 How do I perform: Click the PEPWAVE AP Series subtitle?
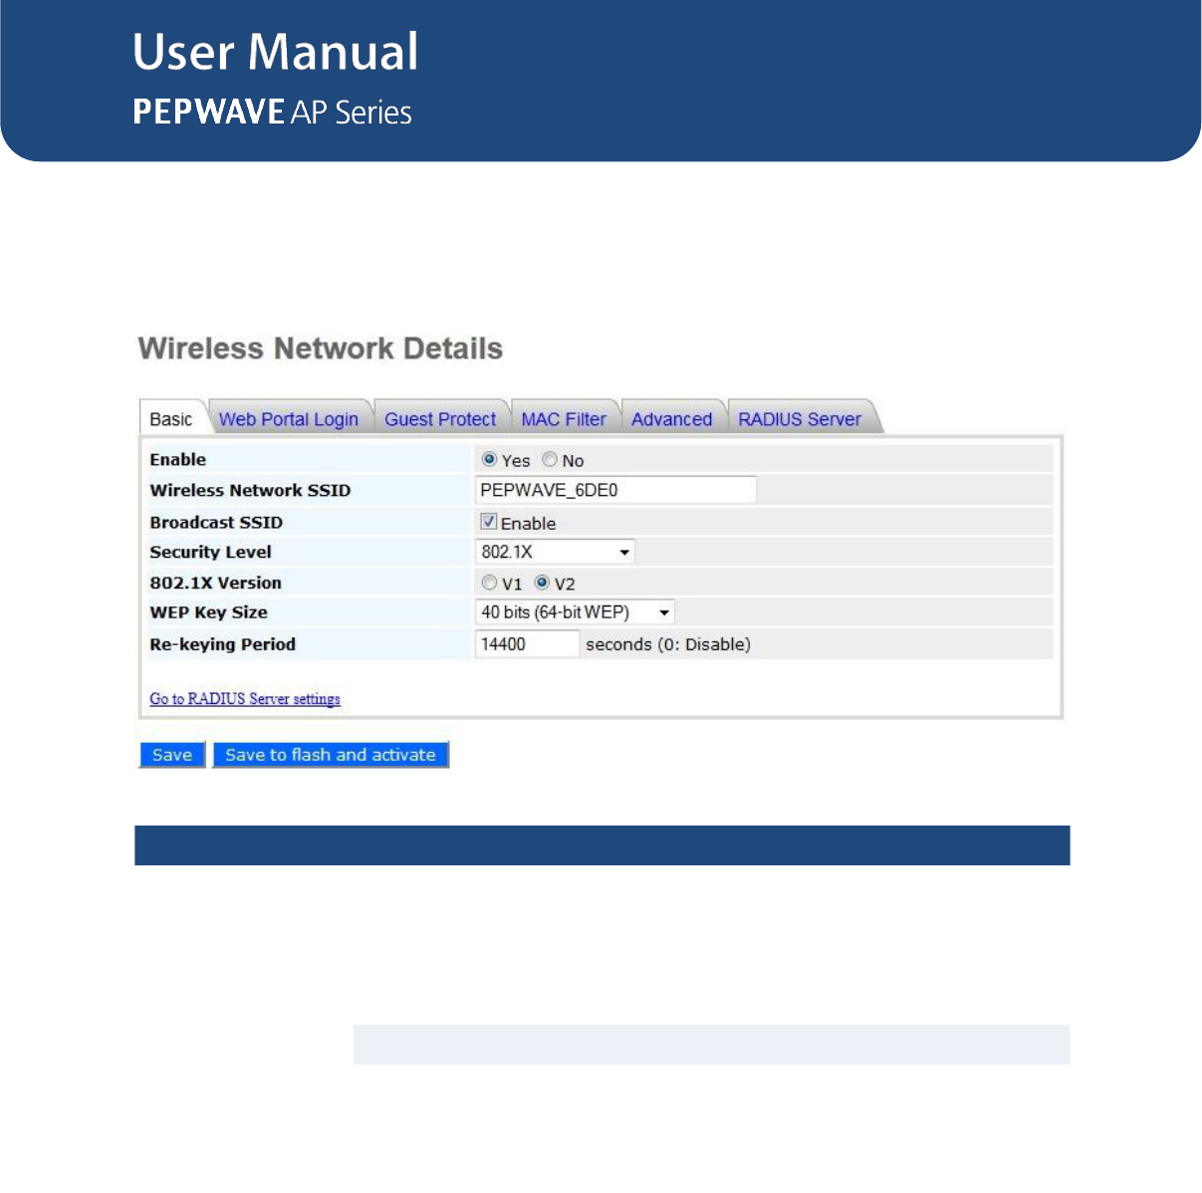273,112
